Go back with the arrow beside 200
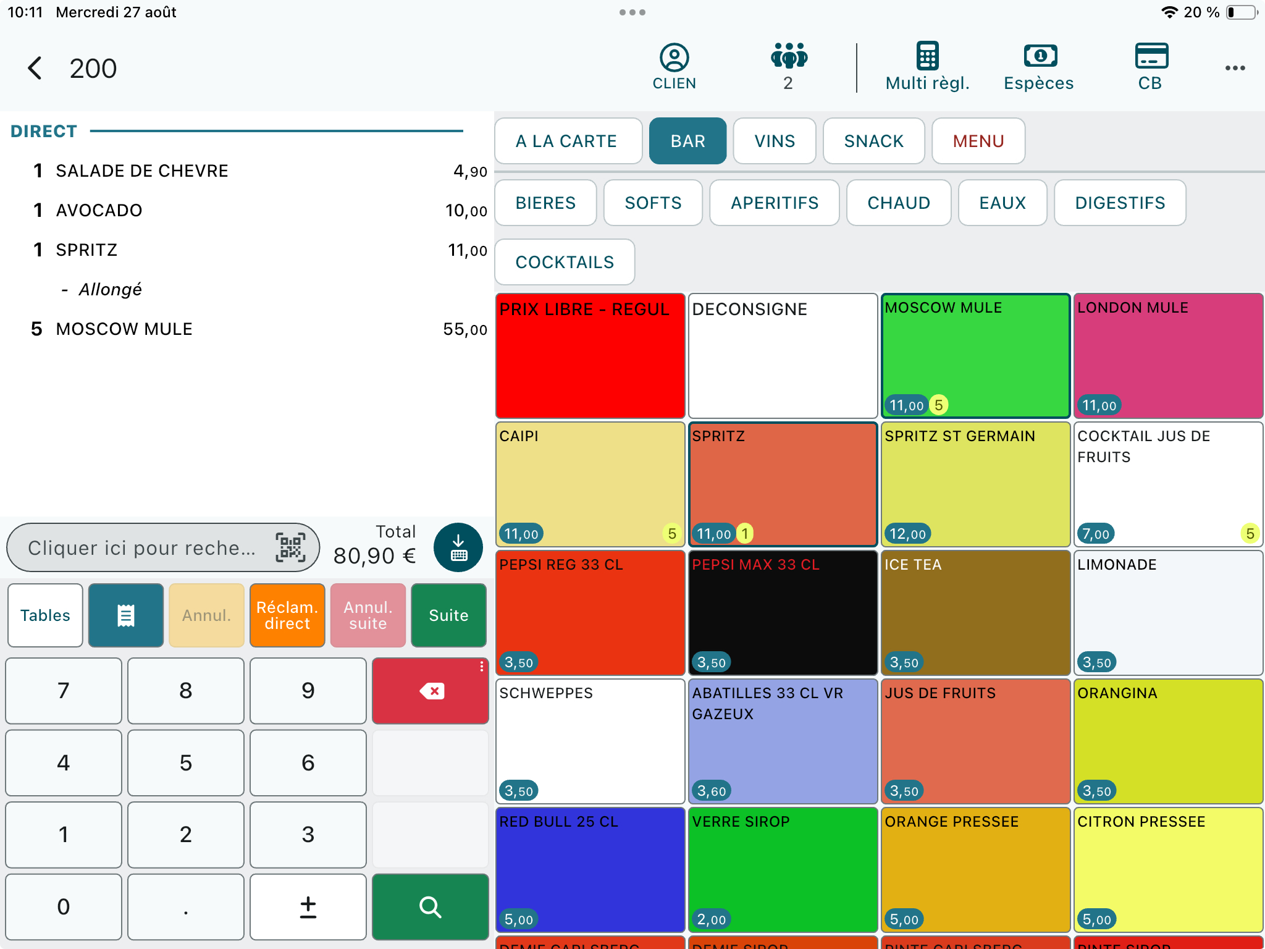 click(35, 68)
